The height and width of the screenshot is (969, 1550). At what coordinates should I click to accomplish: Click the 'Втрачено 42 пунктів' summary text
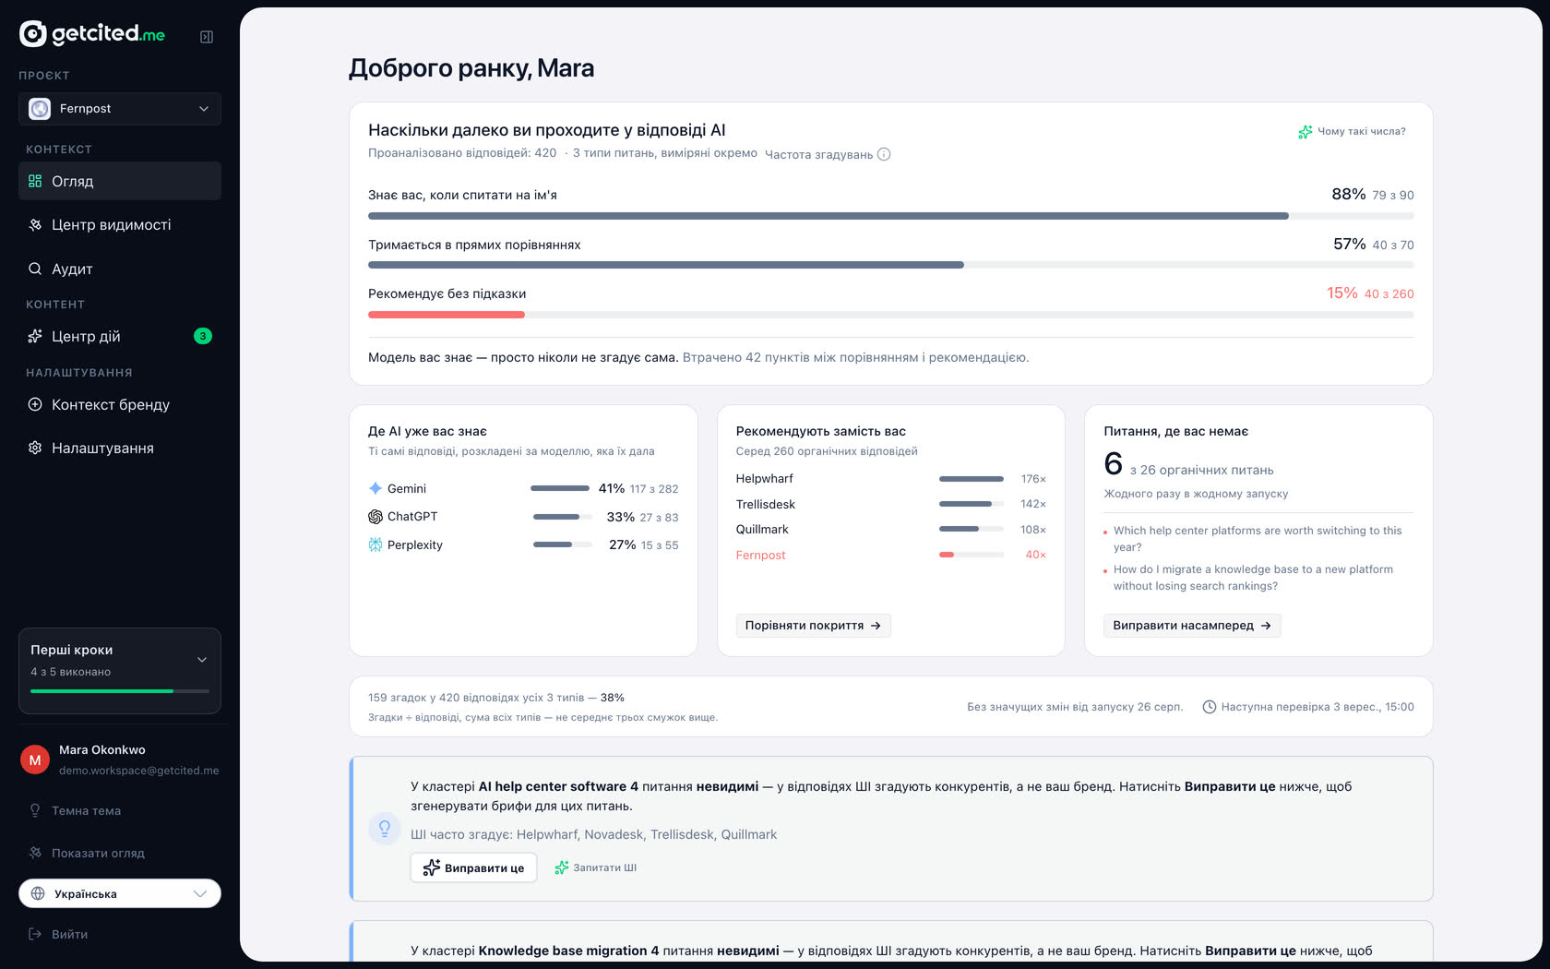tap(855, 357)
